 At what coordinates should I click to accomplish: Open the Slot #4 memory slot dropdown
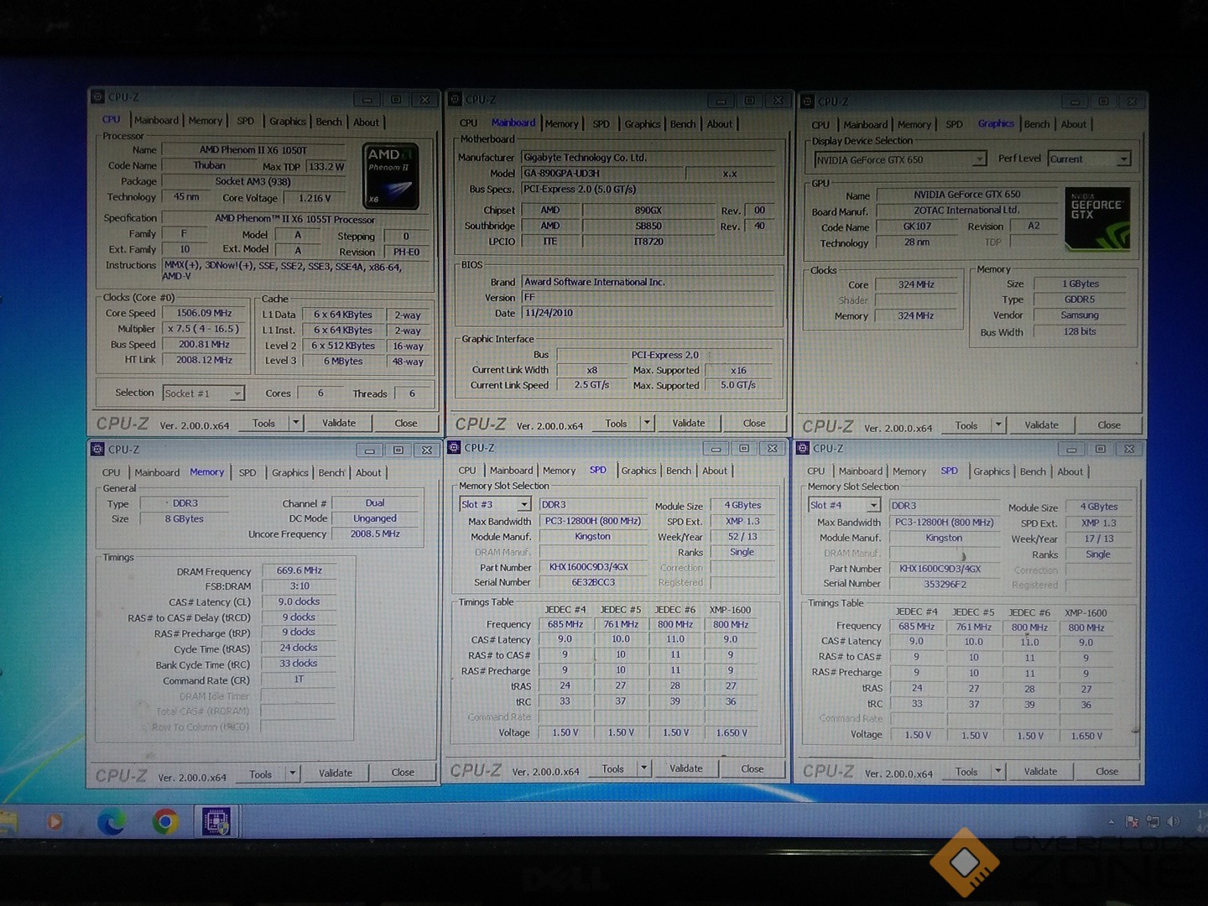pos(844,505)
